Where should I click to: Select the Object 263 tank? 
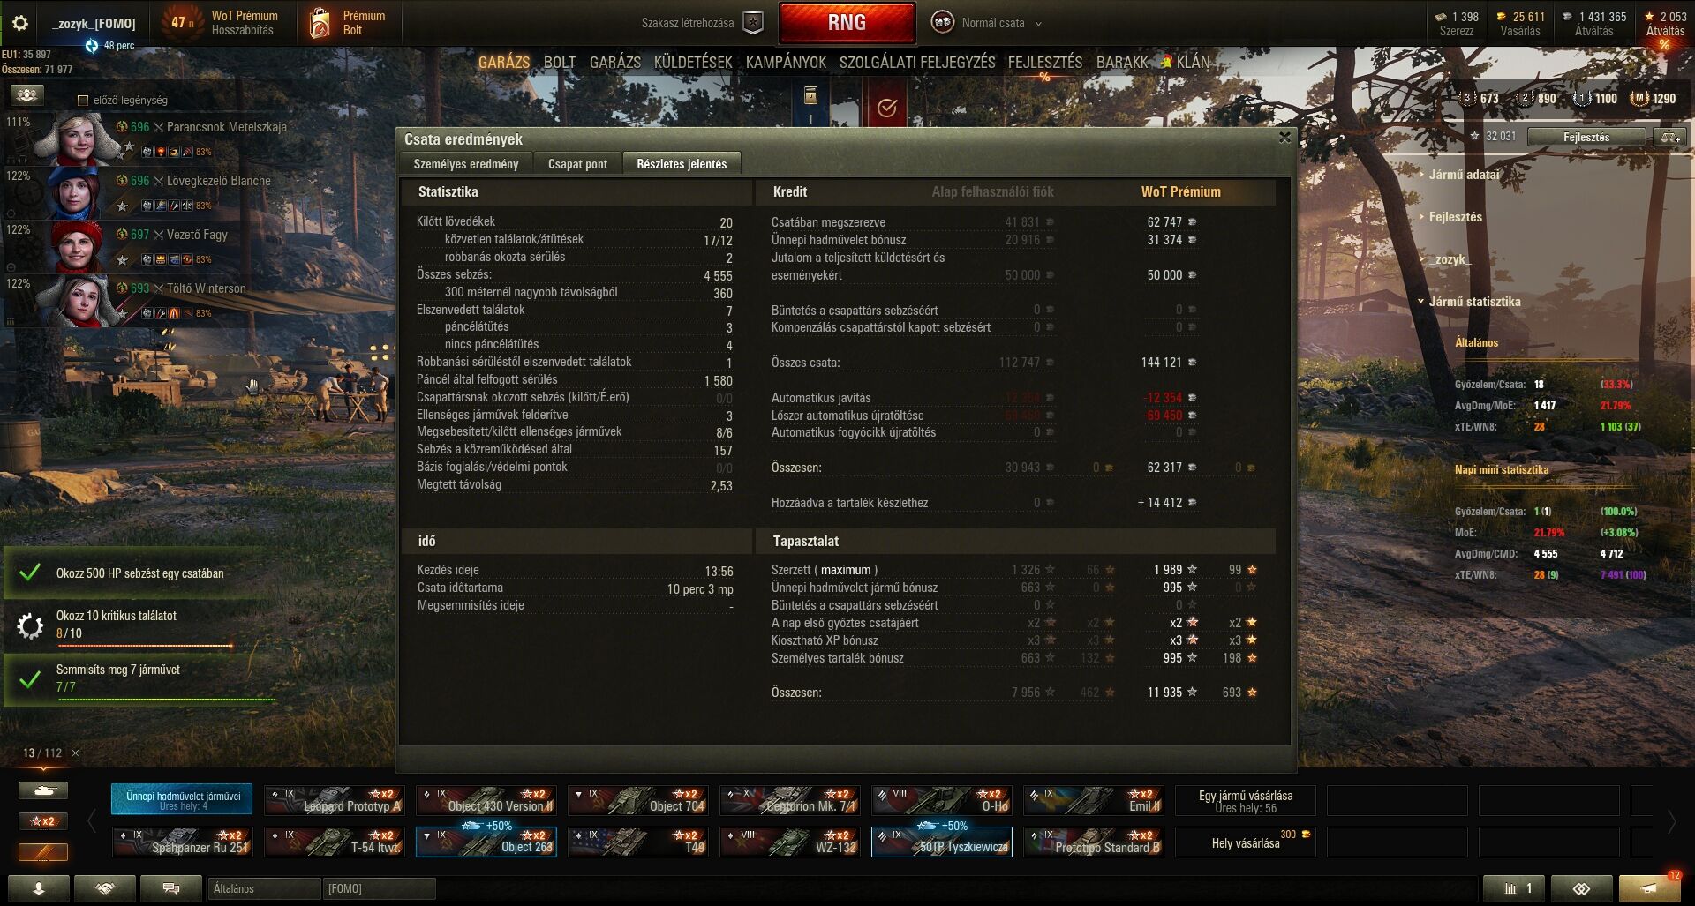(486, 842)
